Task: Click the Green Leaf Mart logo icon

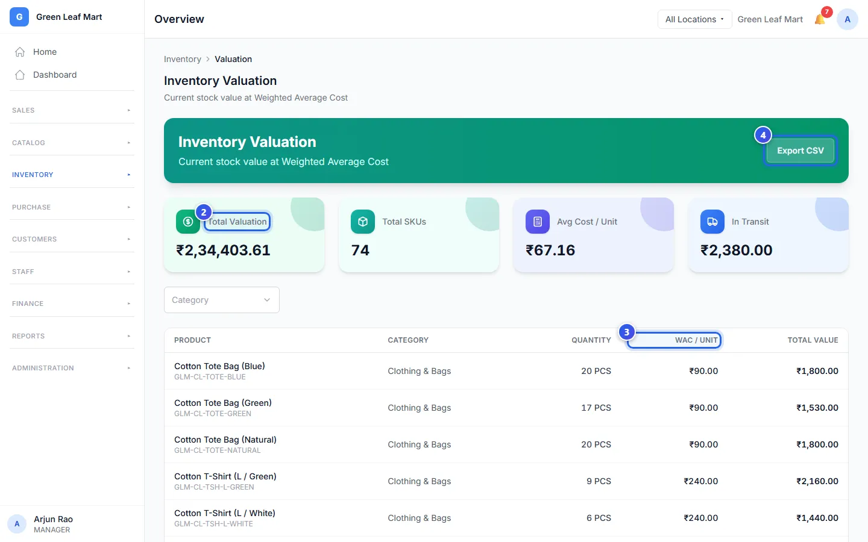Action: point(19,17)
